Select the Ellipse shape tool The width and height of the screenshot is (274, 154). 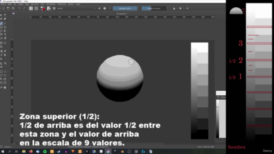click(5, 27)
